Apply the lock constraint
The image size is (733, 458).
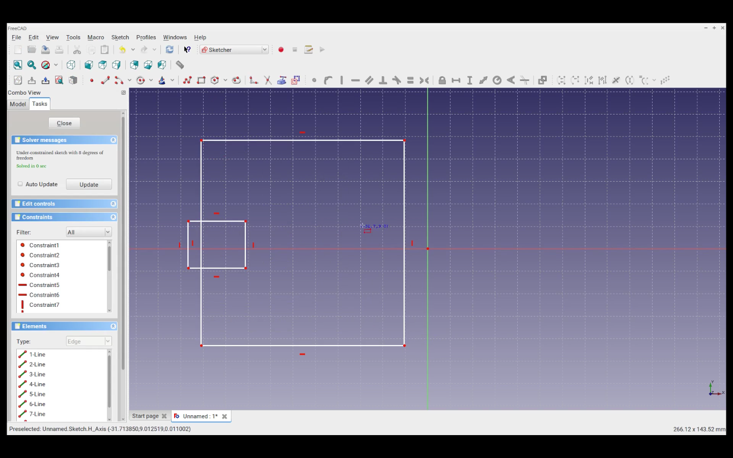point(442,80)
